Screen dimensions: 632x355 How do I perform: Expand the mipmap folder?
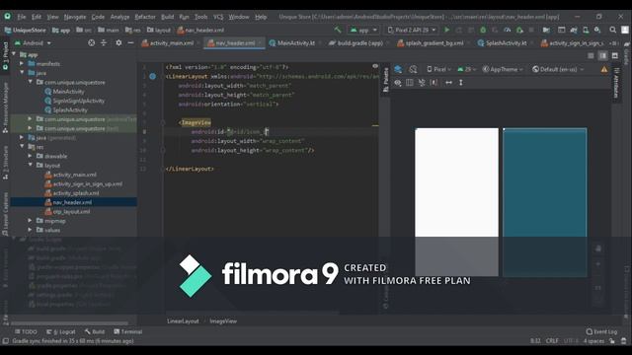click(31, 221)
